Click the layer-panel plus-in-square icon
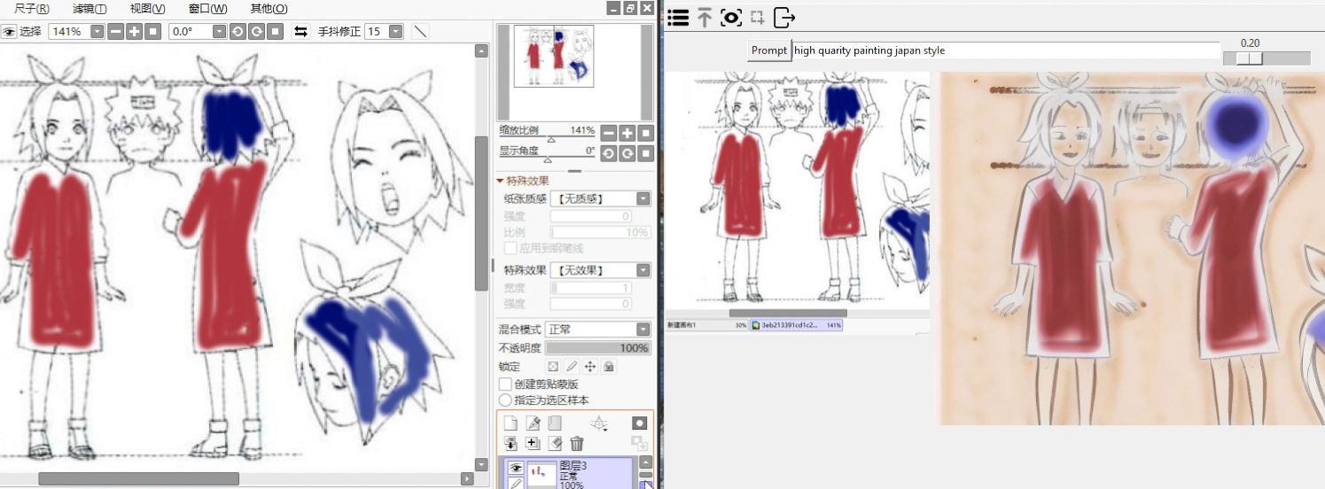This screenshot has width=1325, height=489. pos(533,444)
